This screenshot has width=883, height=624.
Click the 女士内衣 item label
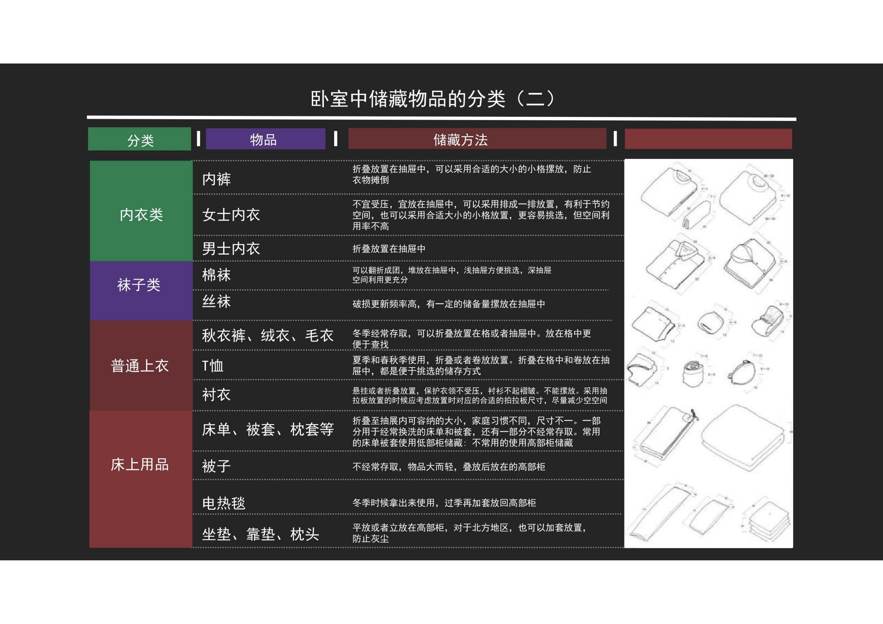(x=231, y=215)
